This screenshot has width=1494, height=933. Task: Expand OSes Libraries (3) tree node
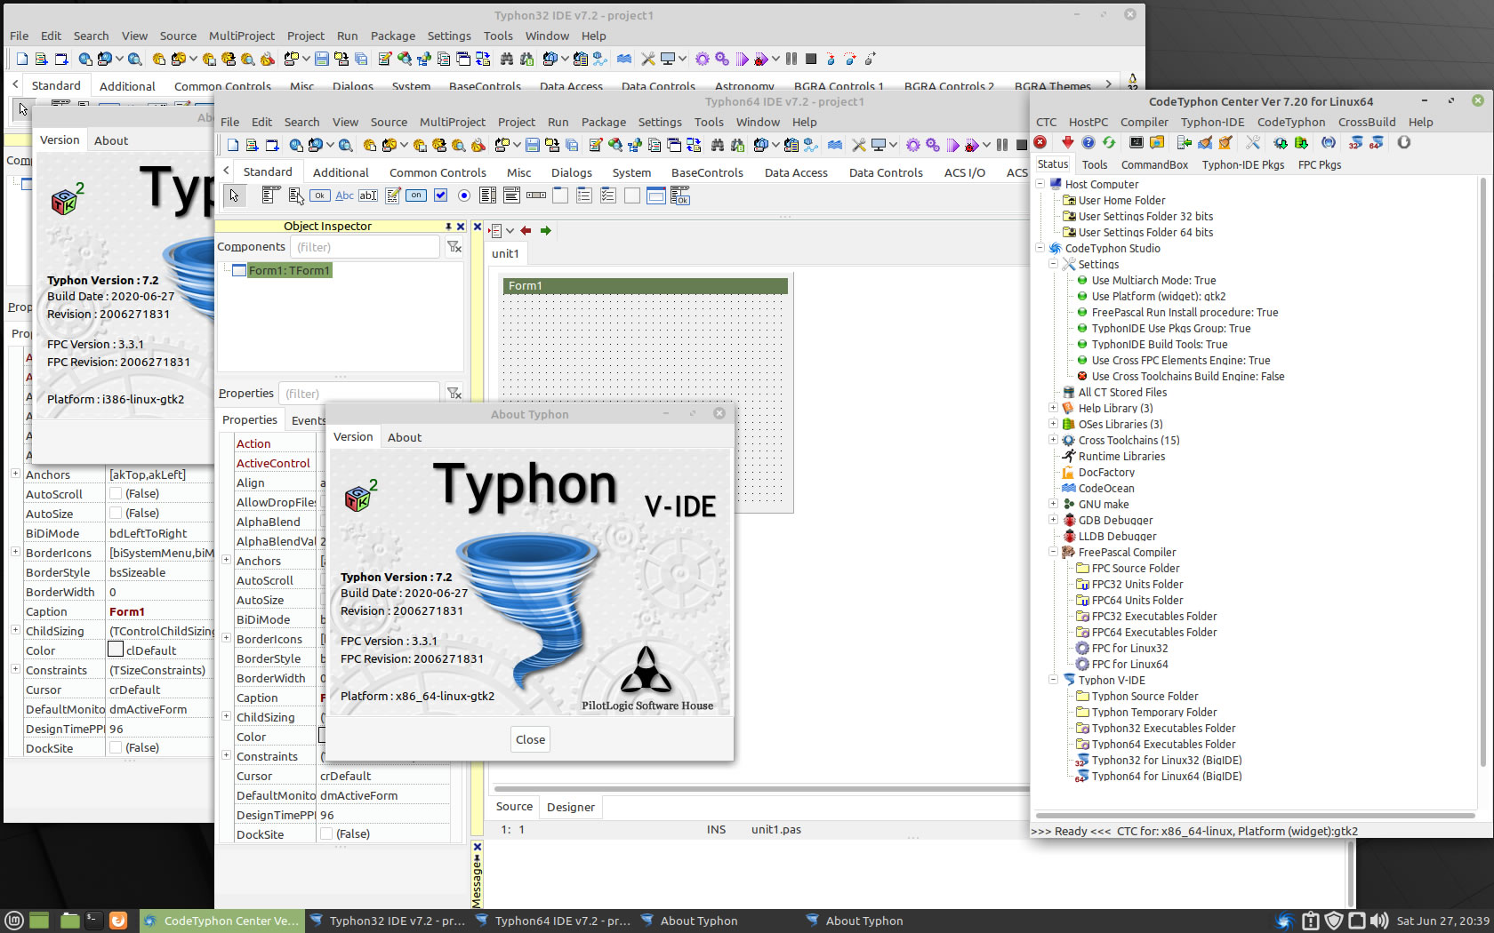click(1054, 424)
